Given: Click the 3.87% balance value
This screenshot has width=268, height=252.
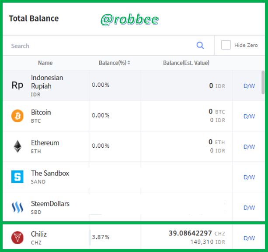Looking at the screenshot, I should tap(101, 237).
